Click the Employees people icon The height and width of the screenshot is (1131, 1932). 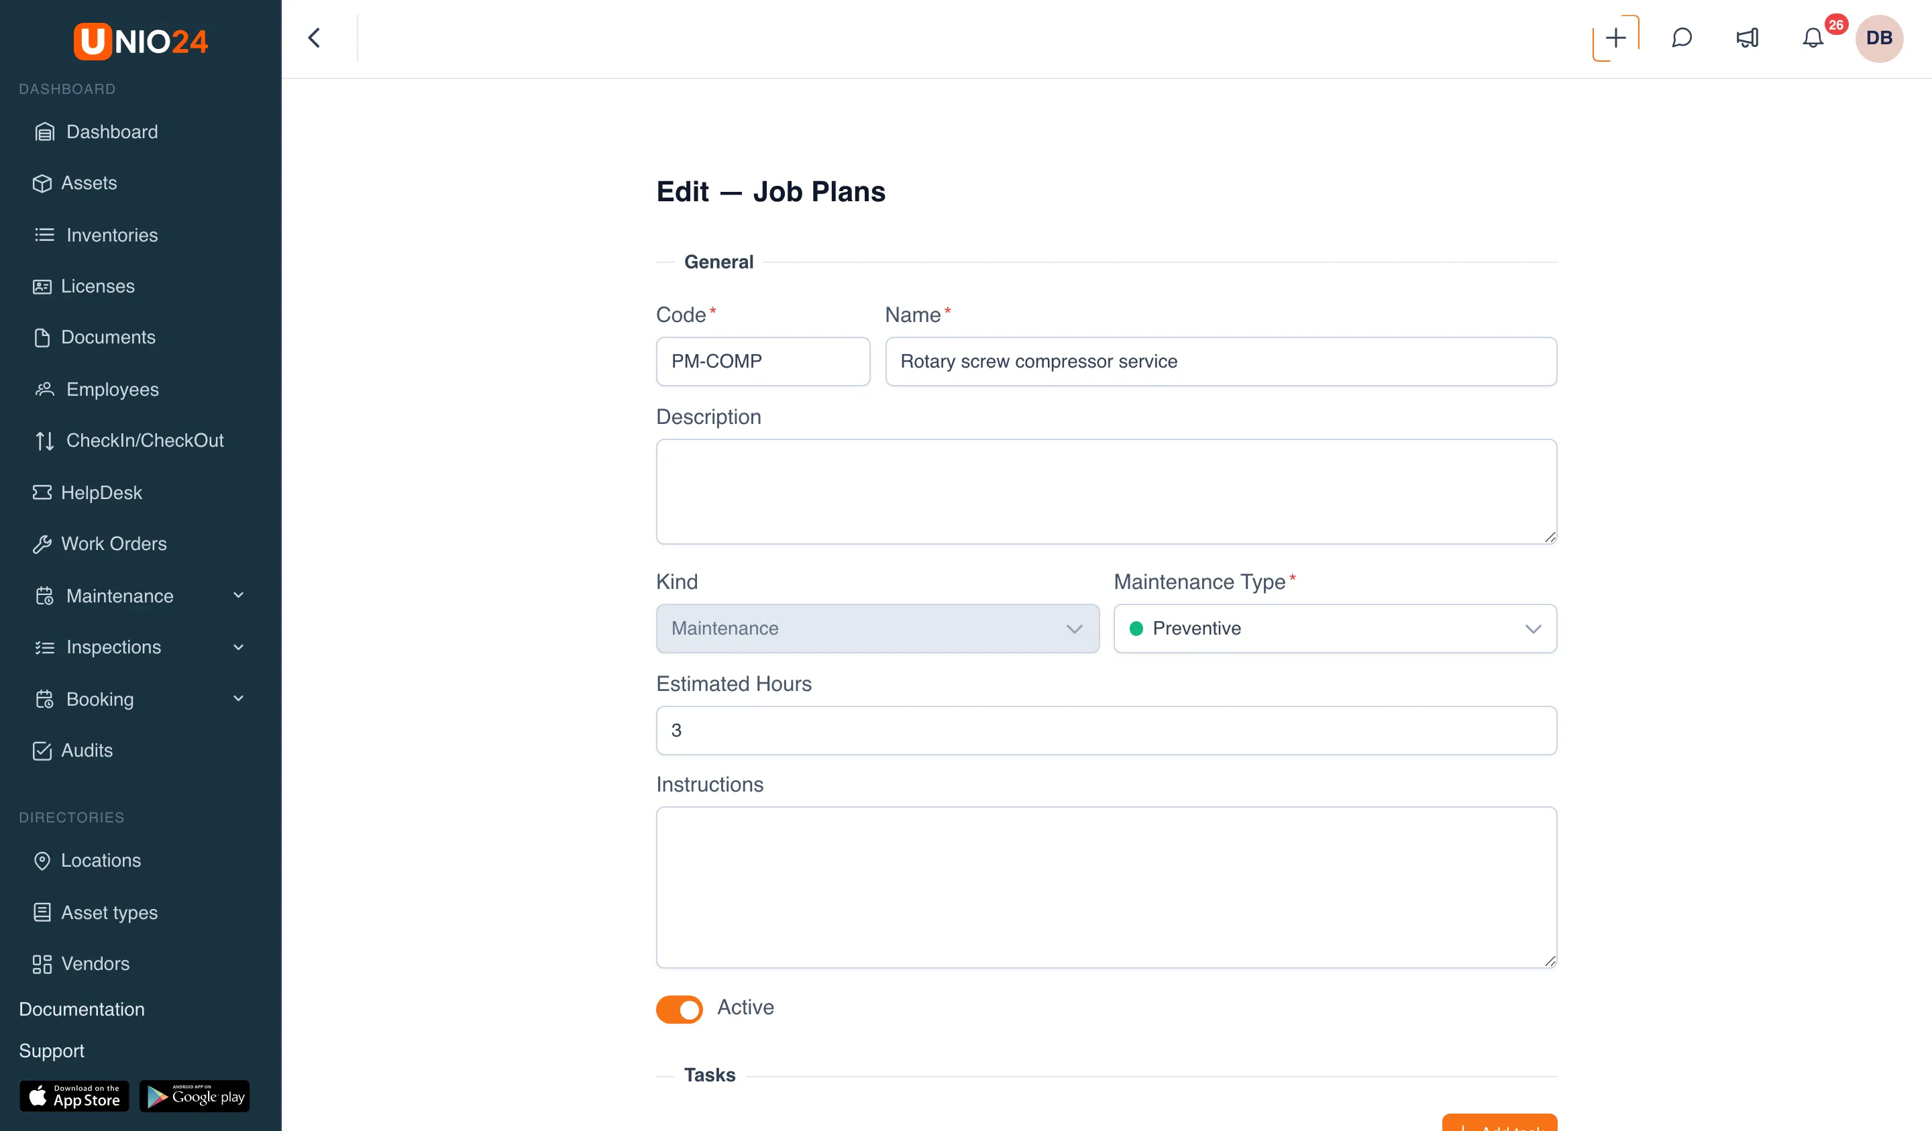point(44,389)
